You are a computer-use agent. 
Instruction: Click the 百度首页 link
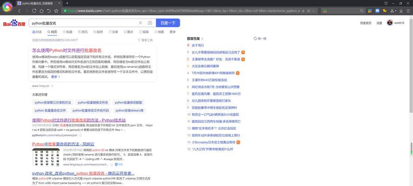pyautogui.click(x=366, y=23)
